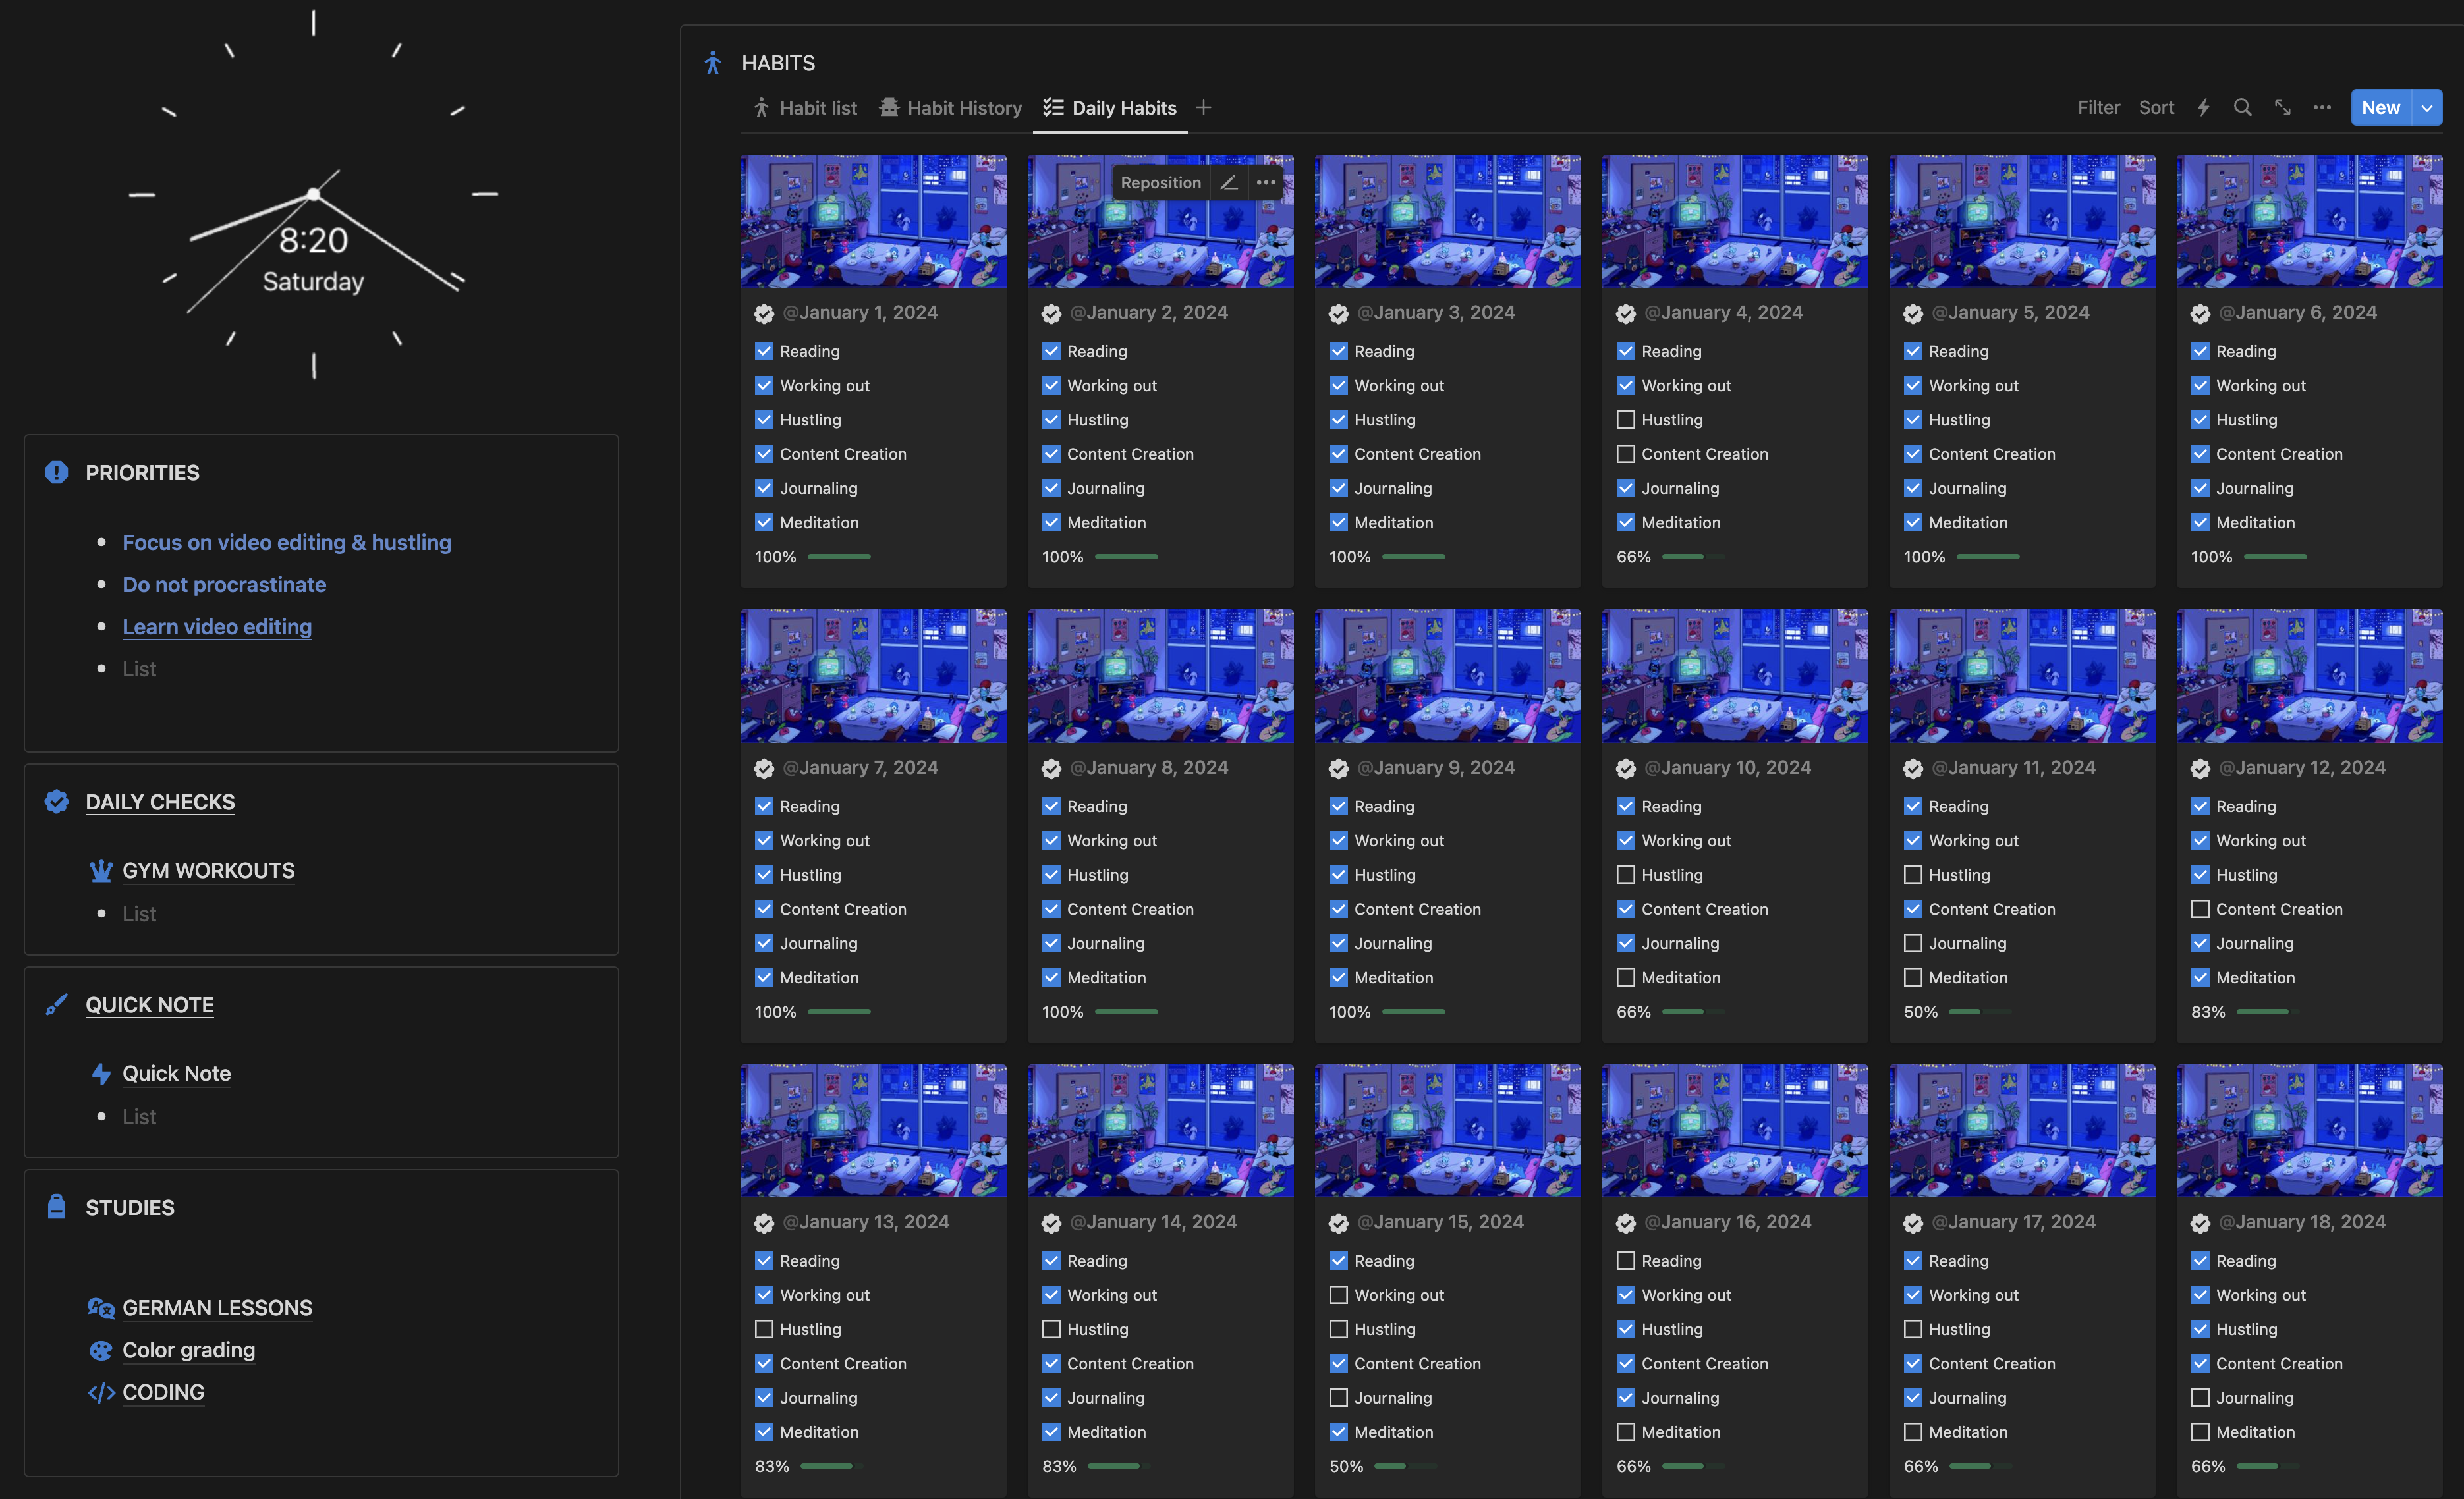Click the badge icon beside January 9, 2024

[1339, 768]
